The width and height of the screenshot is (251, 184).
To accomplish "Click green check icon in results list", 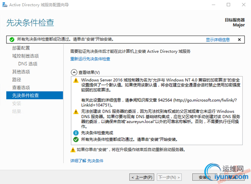I will 76,139.
